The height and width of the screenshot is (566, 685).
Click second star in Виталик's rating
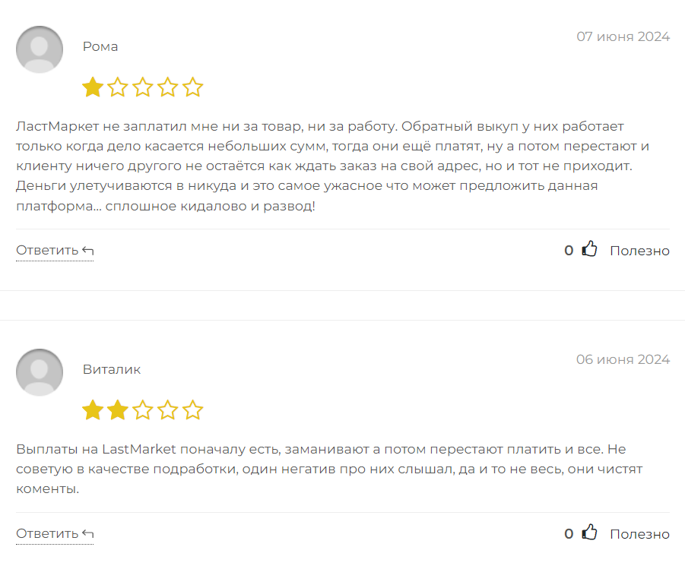coord(118,411)
